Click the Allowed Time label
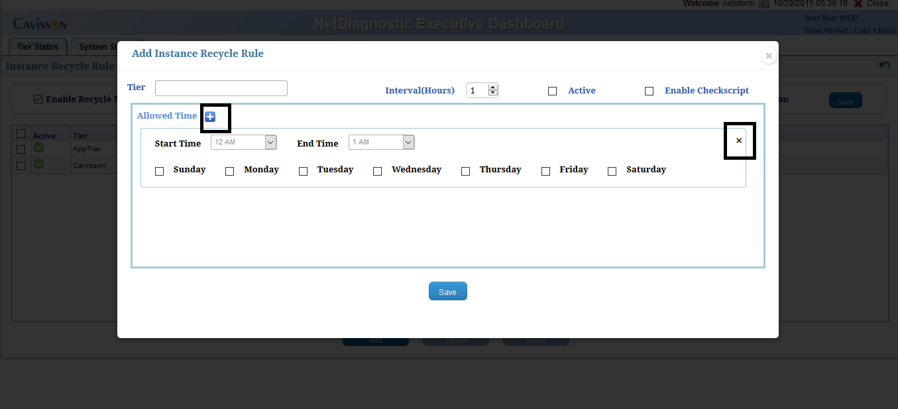Screen dimensions: 898x409 click(167, 115)
